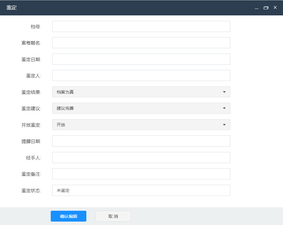Click the 鉴定备注 label
The height and width of the screenshot is (225, 283).
[31, 174]
